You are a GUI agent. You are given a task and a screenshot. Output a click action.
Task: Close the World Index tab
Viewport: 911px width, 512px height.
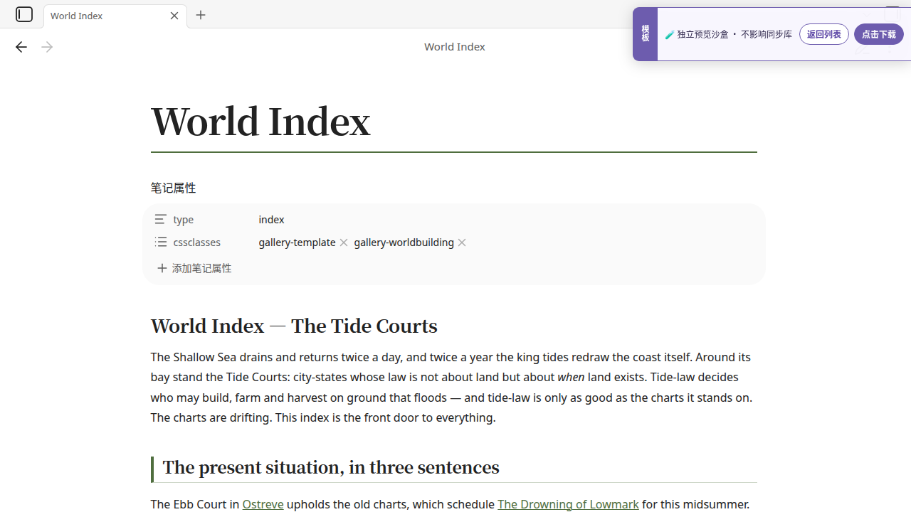[x=174, y=16]
